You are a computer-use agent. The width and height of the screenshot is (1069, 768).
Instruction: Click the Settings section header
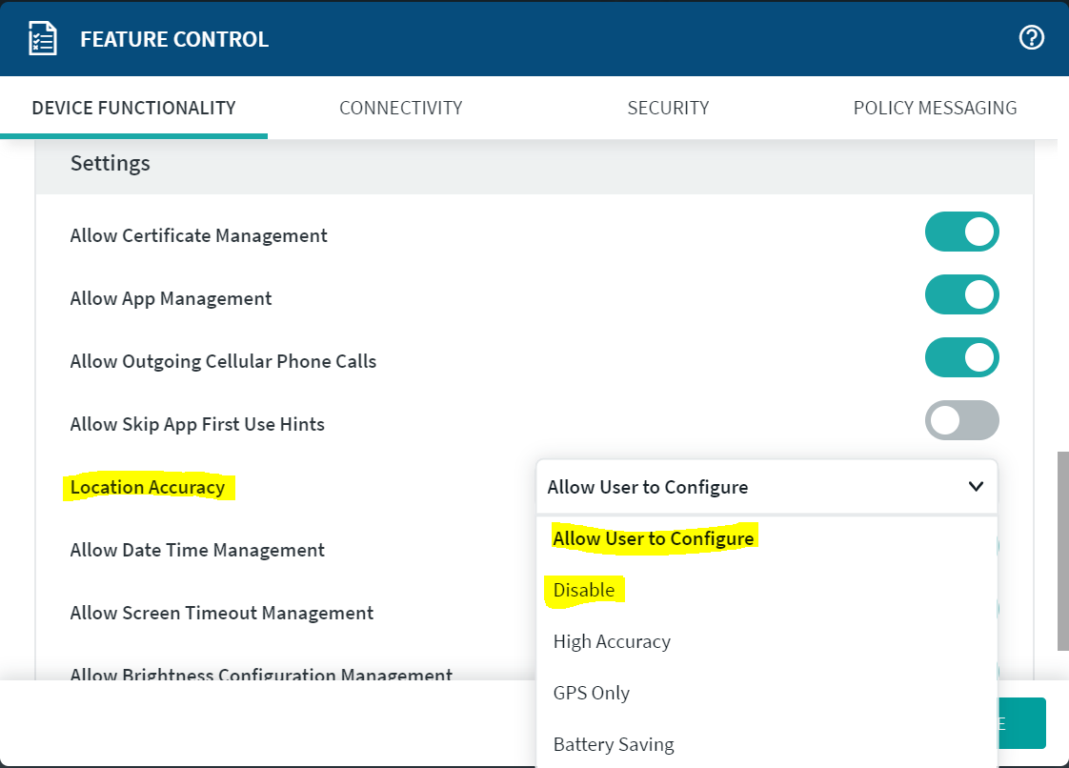point(111,163)
